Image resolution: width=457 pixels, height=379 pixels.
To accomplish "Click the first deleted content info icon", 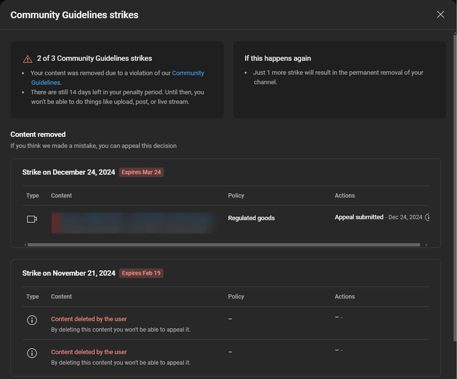I will pos(32,320).
